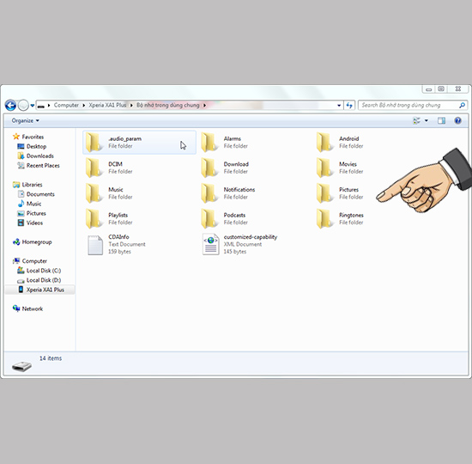472x464 pixels.
Task: Select Desktop under Favorites
Action: coord(36,147)
